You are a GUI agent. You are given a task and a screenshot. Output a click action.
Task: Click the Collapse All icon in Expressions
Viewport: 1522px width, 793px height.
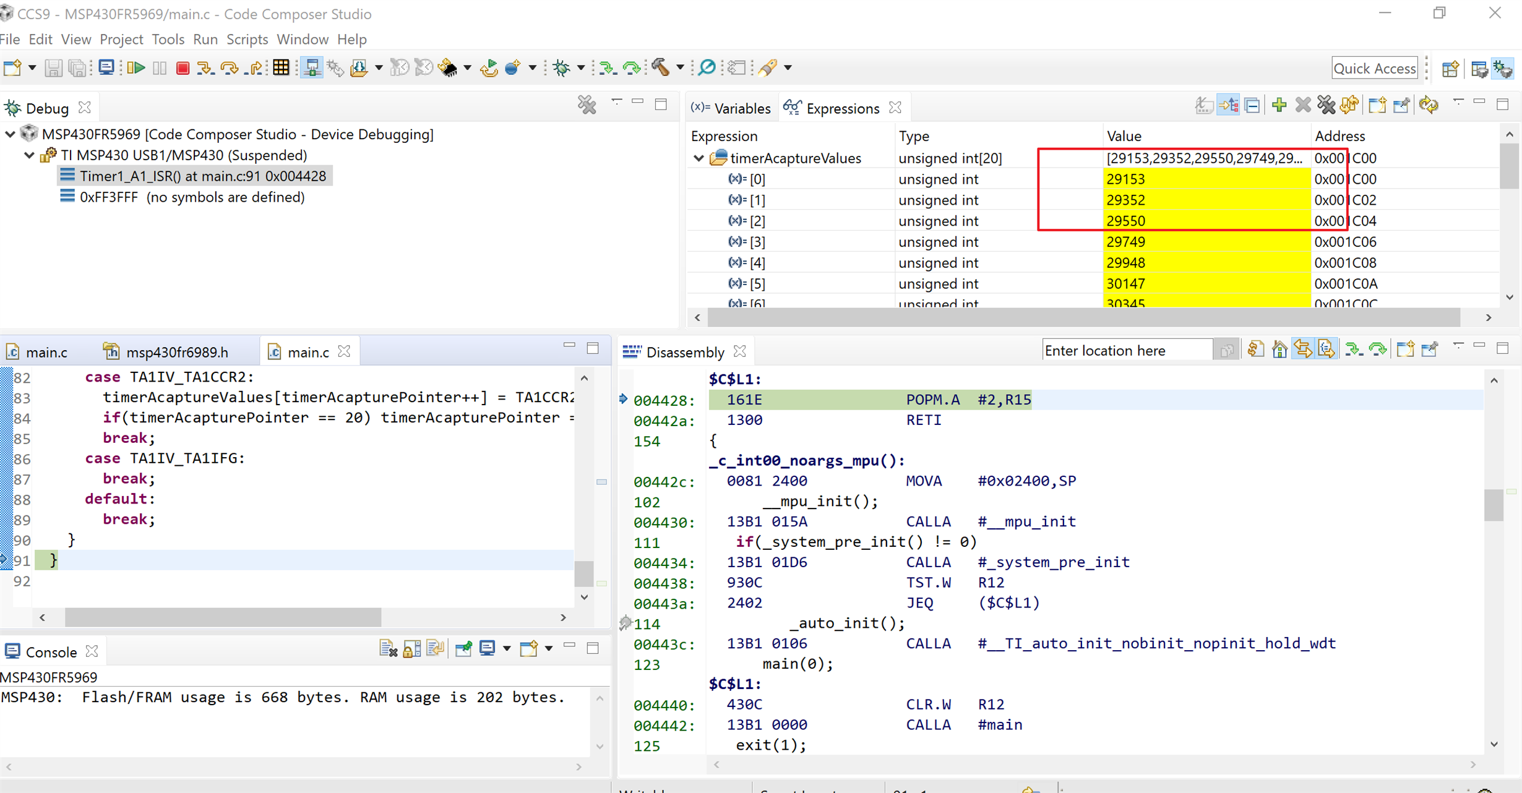pyautogui.click(x=1252, y=105)
